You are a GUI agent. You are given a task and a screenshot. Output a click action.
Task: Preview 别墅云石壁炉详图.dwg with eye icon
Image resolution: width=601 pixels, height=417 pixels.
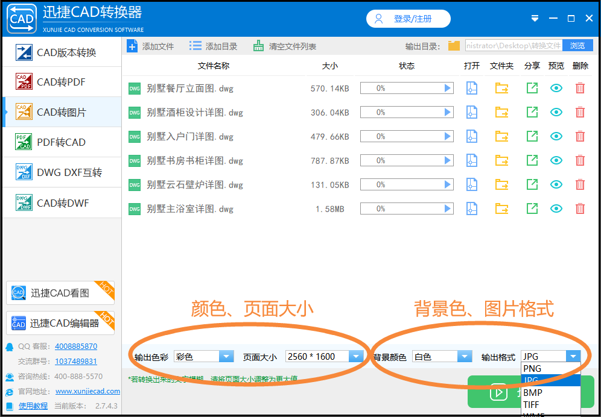pos(556,184)
